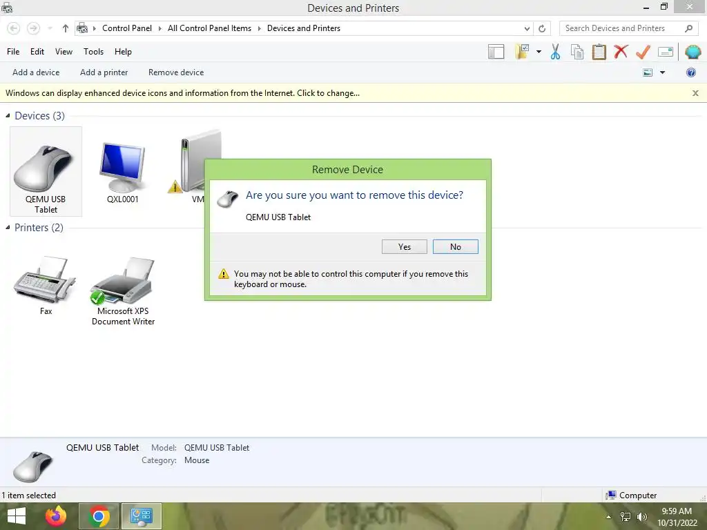Open the Edit menu
Viewport: 707px width, 530px height.
click(x=37, y=51)
